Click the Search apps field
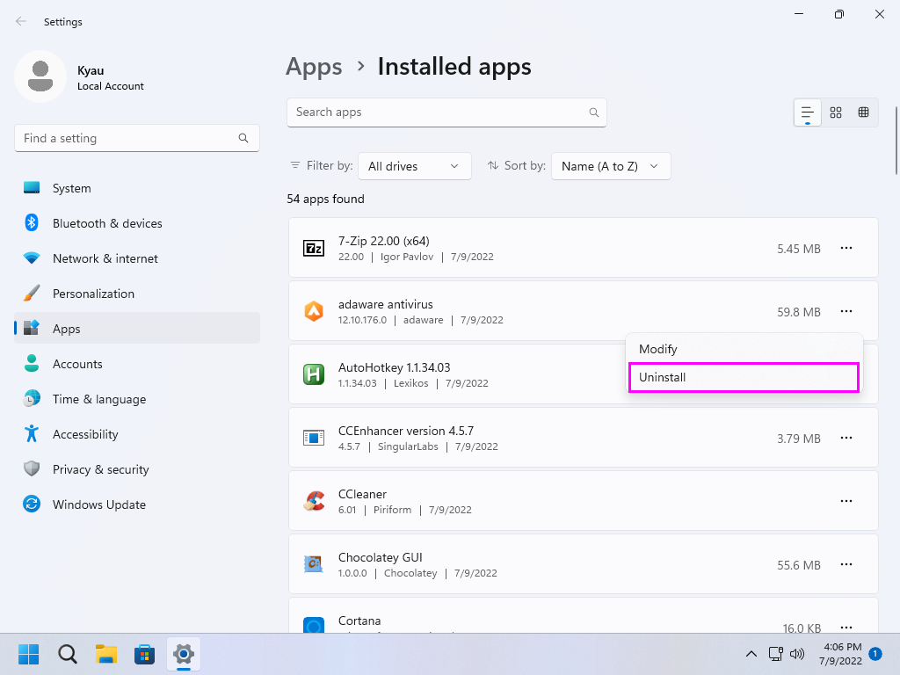This screenshot has width=900, height=675. coord(446,112)
